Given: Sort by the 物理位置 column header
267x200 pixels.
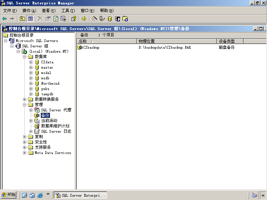Looking at the screenshot, I should pyautogui.click(x=177, y=41).
